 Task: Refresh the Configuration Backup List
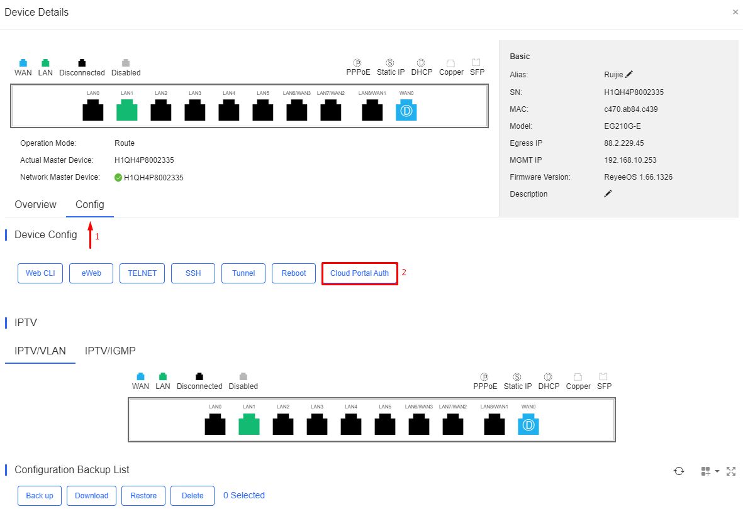pyautogui.click(x=679, y=471)
